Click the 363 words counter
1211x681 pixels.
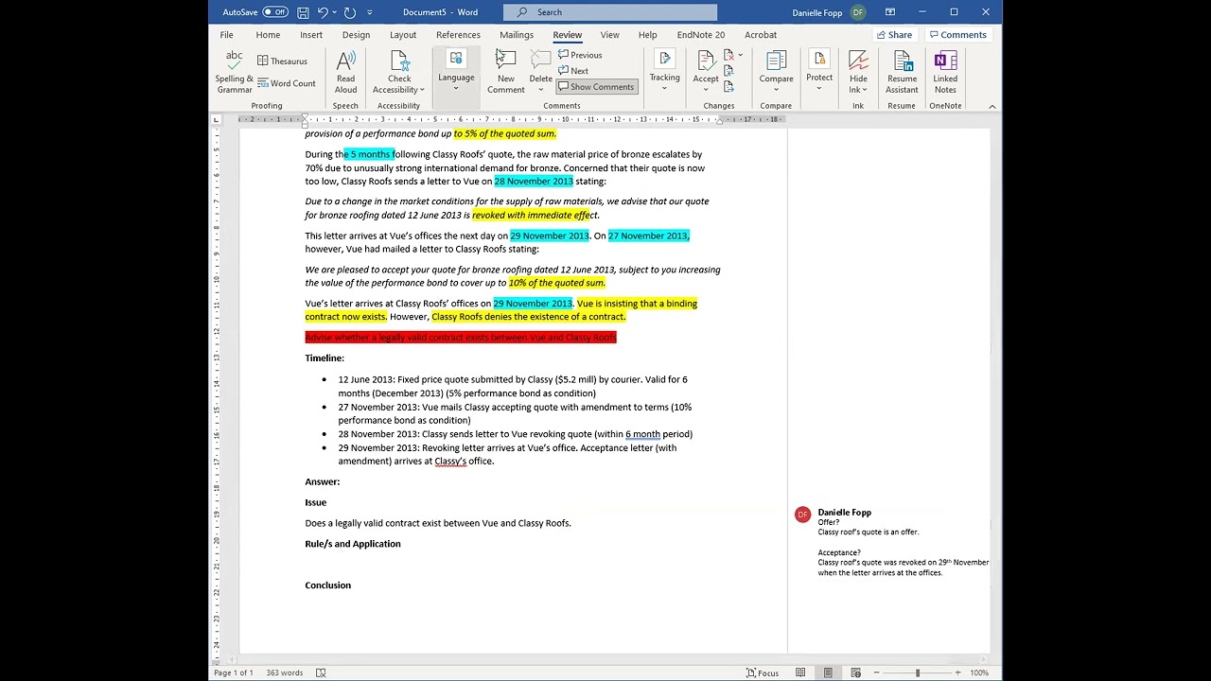pyautogui.click(x=285, y=672)
